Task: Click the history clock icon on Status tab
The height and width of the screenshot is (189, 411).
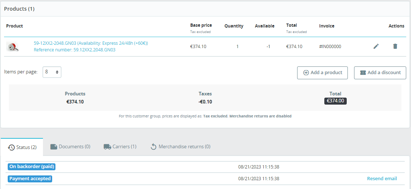Action: tap(11, 148)
